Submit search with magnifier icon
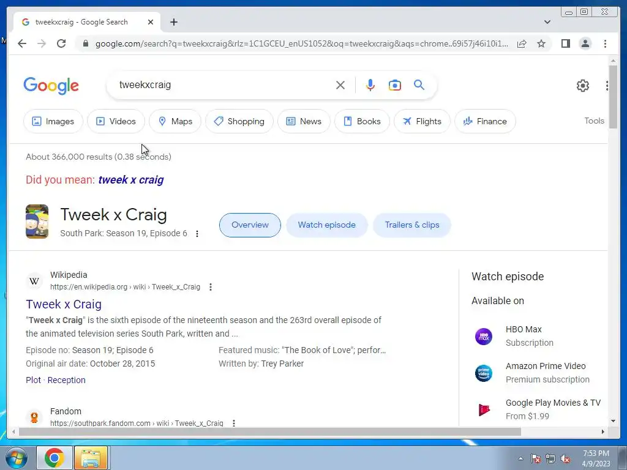 click(419, 84)
